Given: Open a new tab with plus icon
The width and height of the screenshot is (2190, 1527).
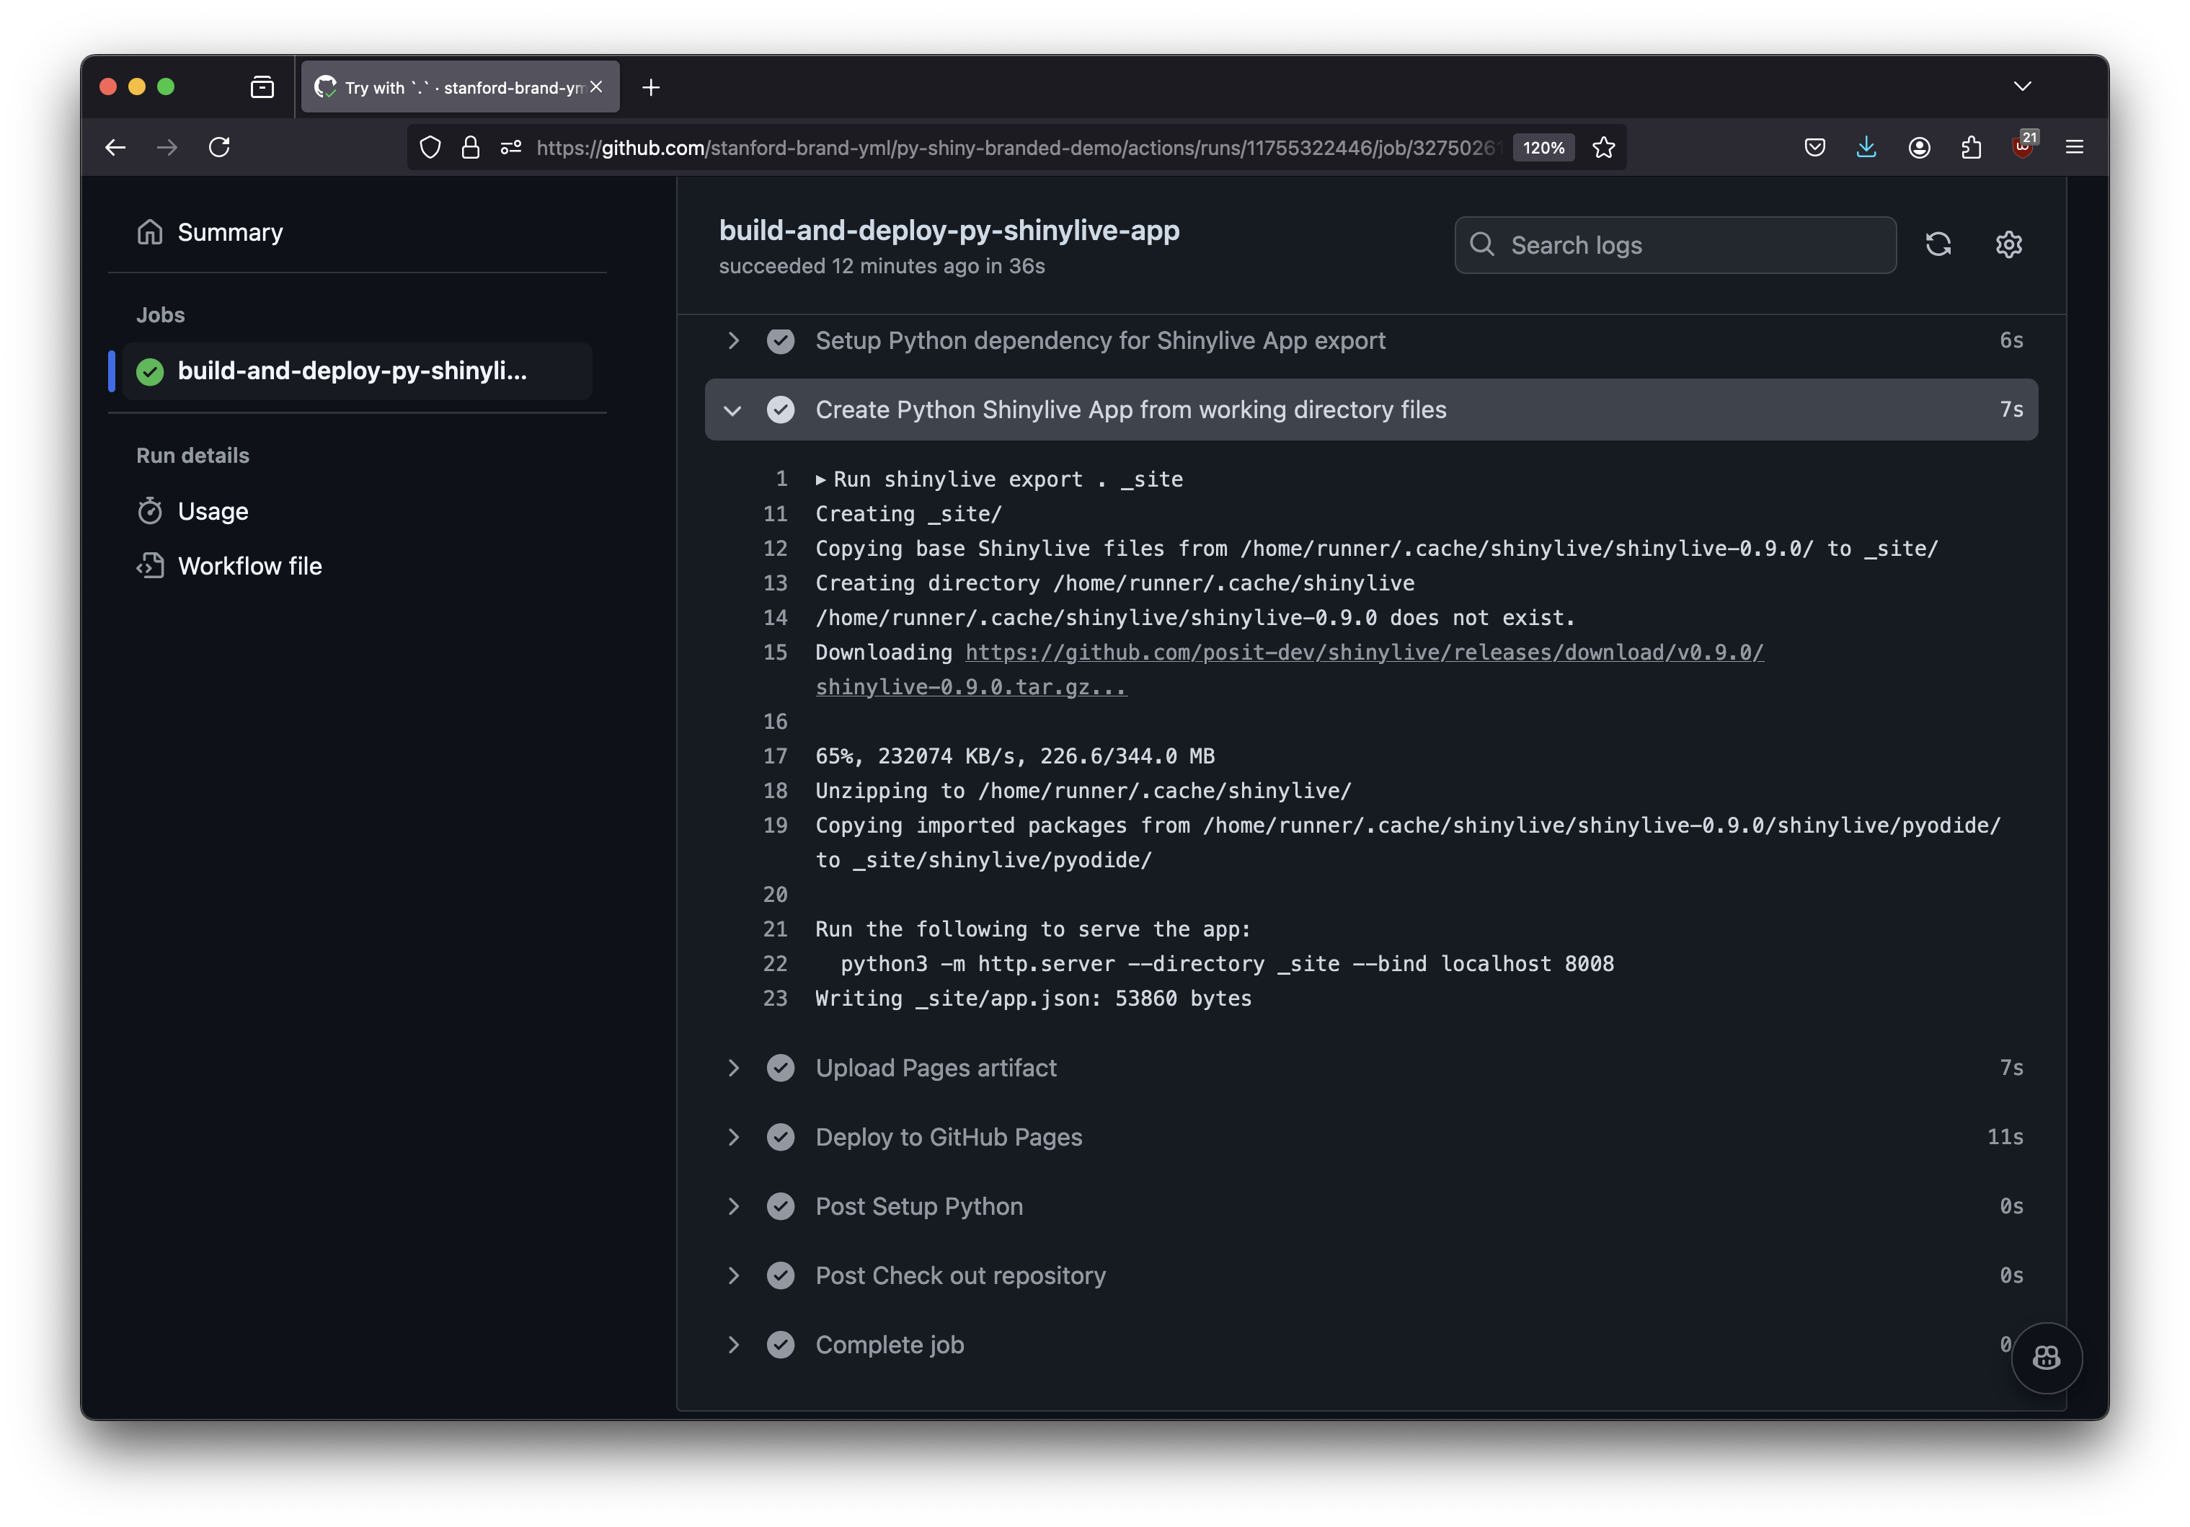Looking at the screenshot, I should 652,88.
